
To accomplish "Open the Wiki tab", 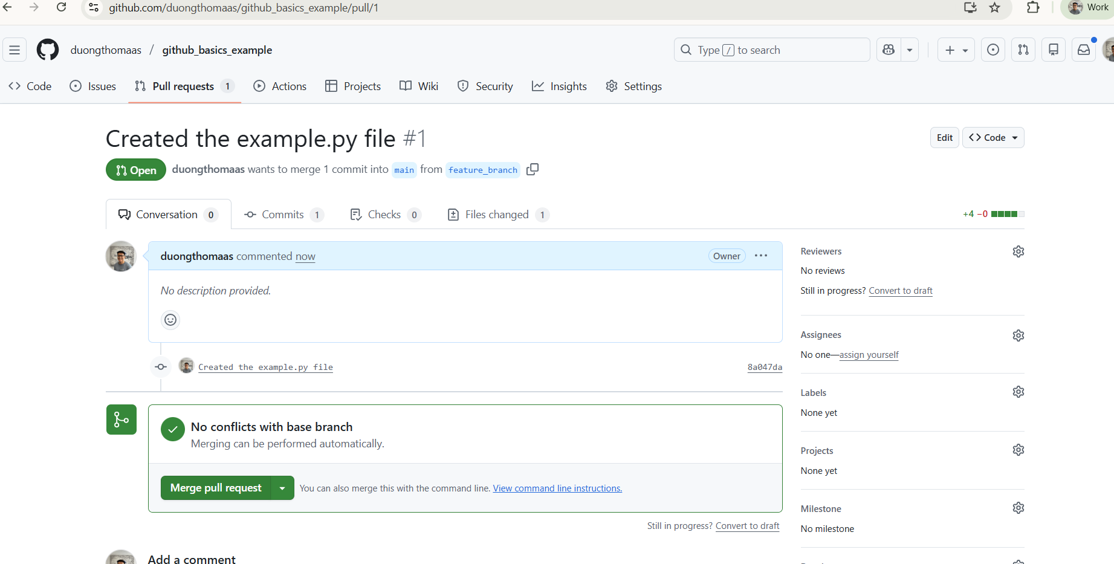I will (x=419, y=86).
